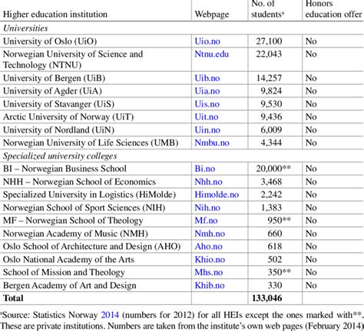Select the 9,530 value

(x=271, y=104)
